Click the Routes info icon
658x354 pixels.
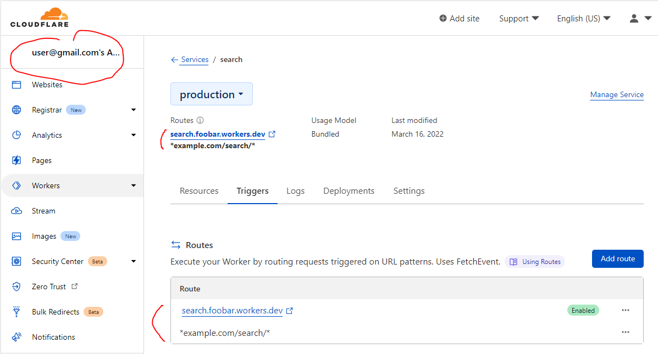coord(200,120)
